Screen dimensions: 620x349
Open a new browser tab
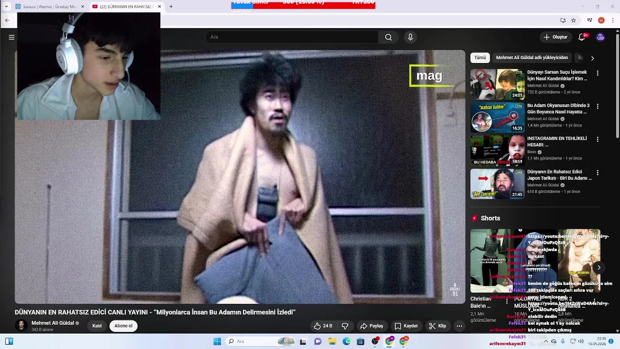point(171,7)
